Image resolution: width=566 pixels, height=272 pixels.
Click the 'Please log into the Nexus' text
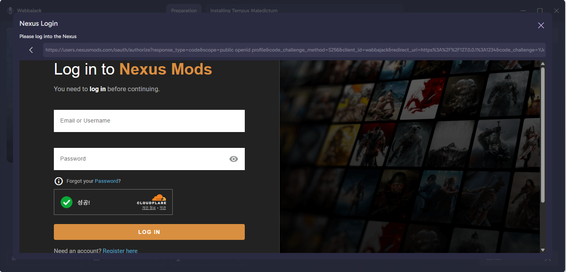pos(48,36)
